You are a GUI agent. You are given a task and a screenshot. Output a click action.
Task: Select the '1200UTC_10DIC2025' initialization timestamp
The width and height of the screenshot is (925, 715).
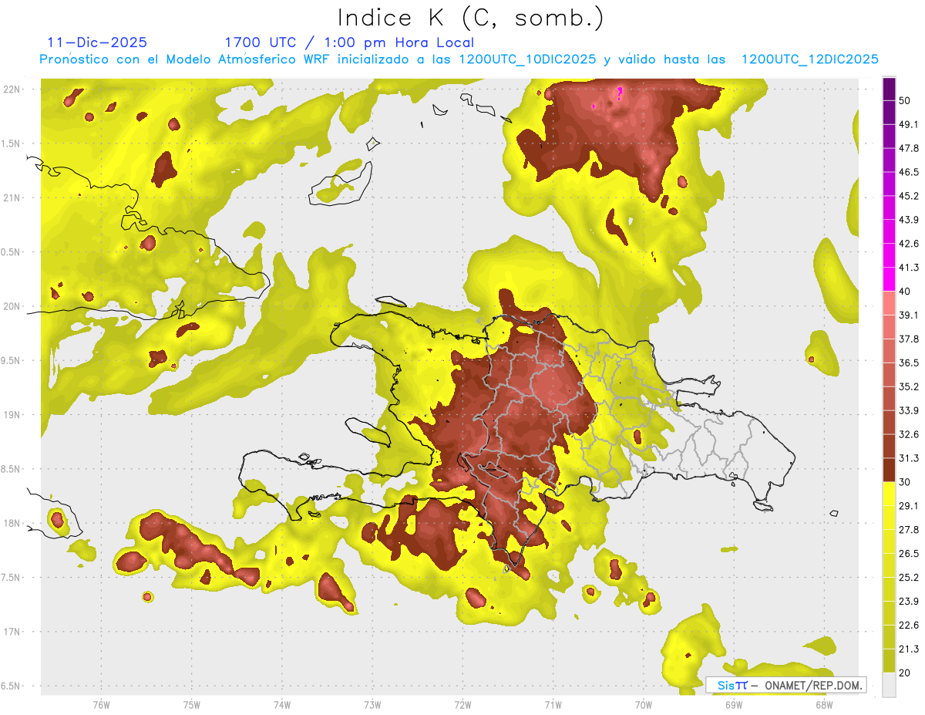tap(527, 59)
